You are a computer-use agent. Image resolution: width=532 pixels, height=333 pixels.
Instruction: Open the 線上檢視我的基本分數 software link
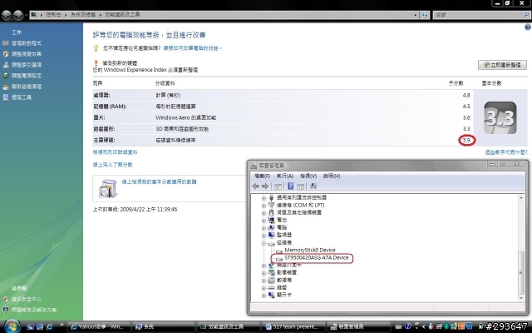tap(159, 181)
